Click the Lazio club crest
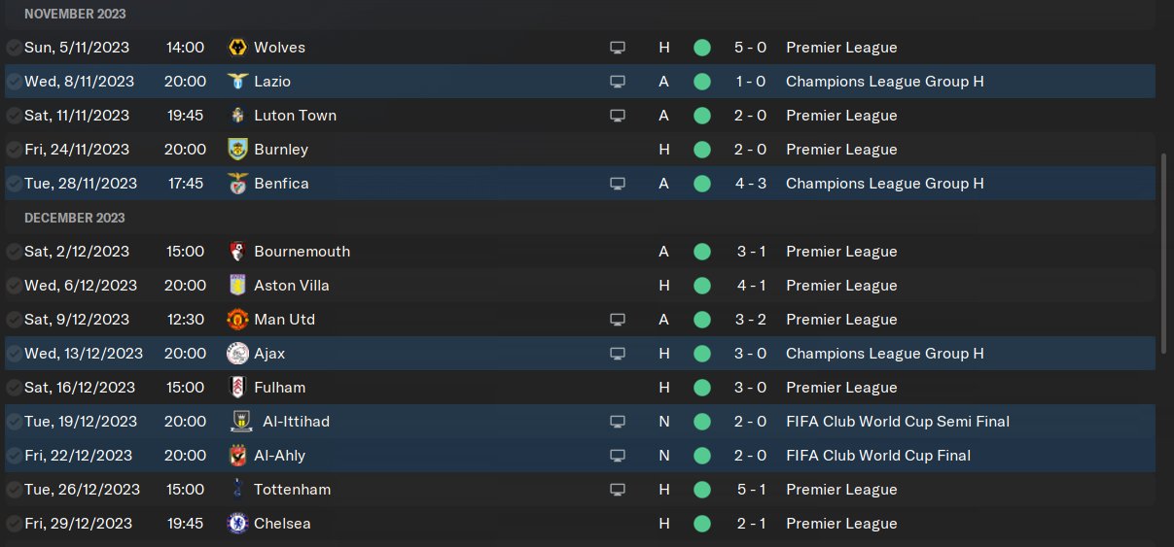 (237, 82)
